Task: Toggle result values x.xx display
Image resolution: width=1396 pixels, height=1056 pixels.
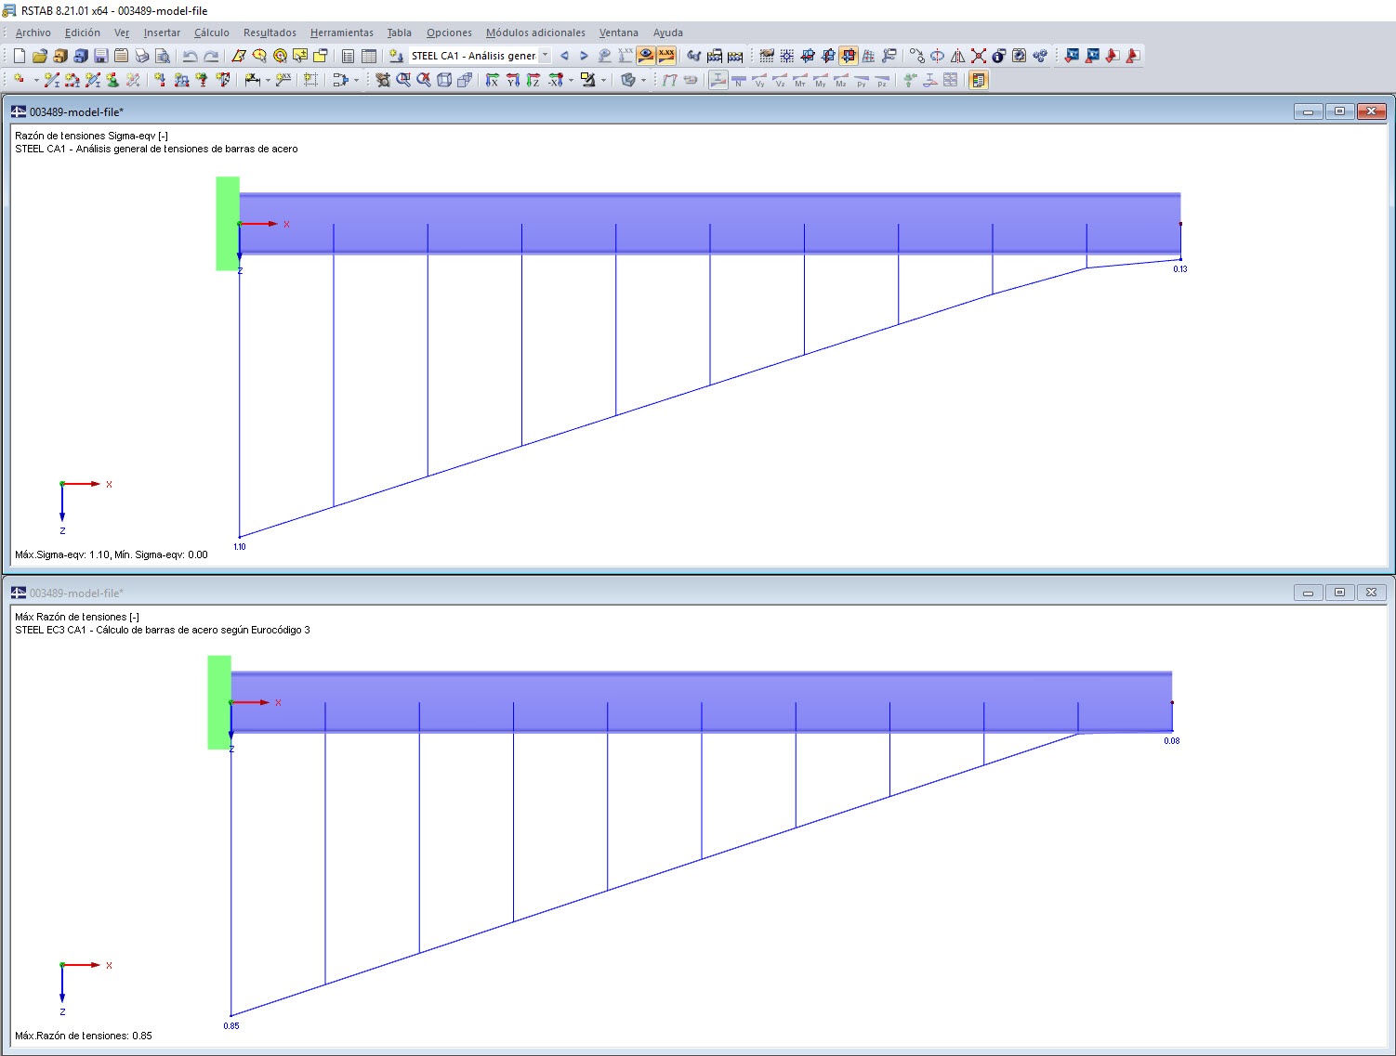Action: (666, 56)
